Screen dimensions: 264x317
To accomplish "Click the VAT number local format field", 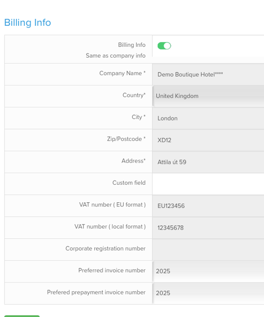I will [208, 227].
